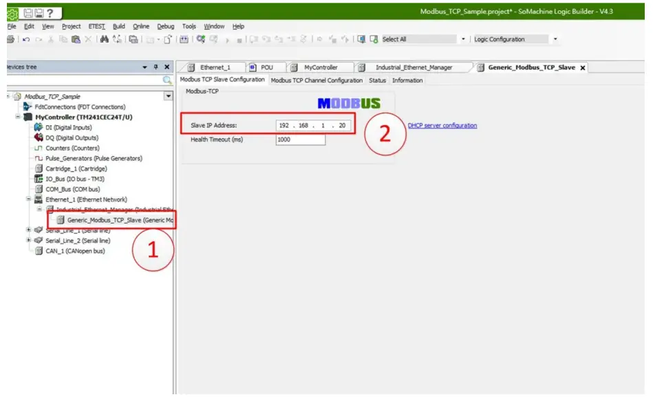Screen dimensions: 653x397
Task: Expand the Serial_Line_2 tree node
Action: click(29, 240)
